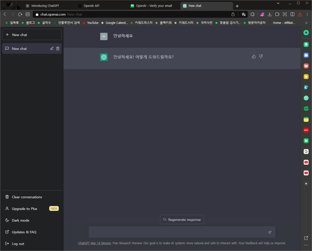Click the trash icon beside the active conversation
Image resolution: width=312 pixels, height=251 pixels.
(x=58, y=48)
